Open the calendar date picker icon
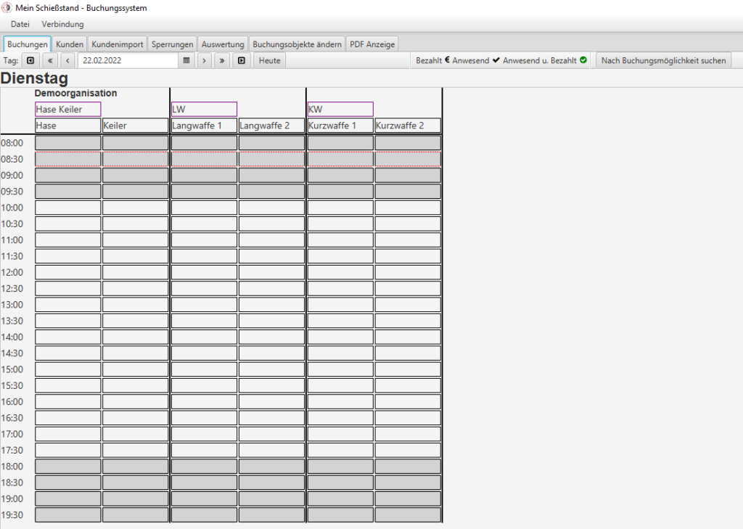Screen dimensions: 743x529 [x=186, y=61]
